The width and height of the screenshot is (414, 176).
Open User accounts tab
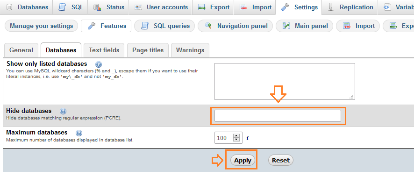tap(161, 7)
